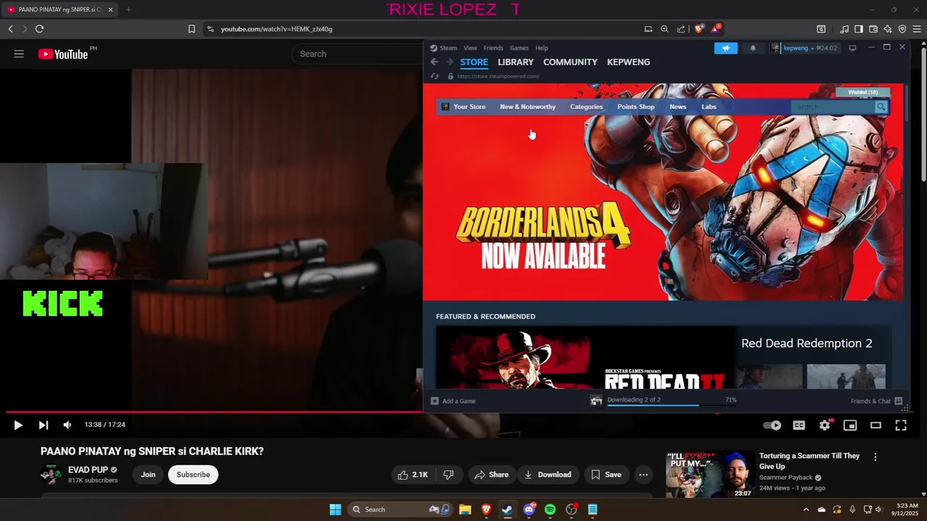Open Steam menu in Steam menu bar
927x521 pixels.
click(x=448, y=48)
